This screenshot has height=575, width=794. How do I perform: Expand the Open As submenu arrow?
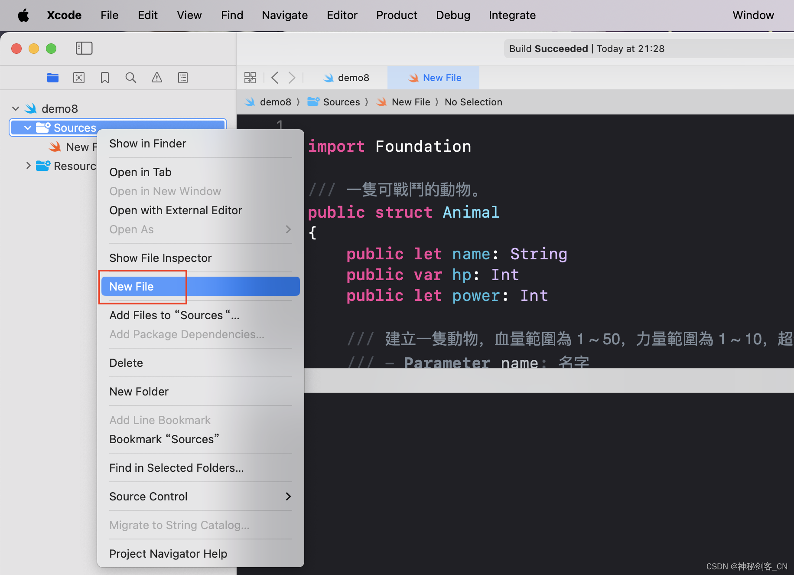click(288, 229)
